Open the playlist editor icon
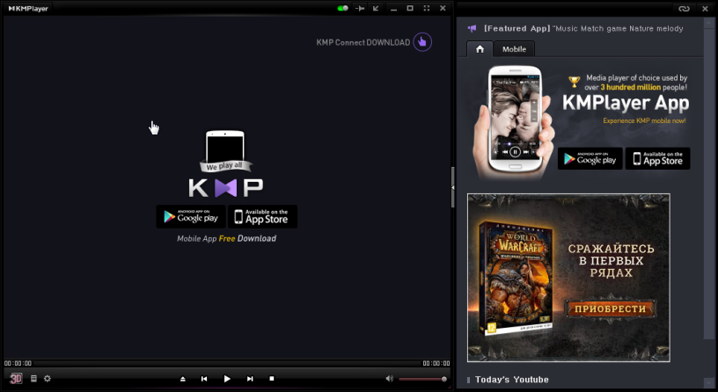This screenshot has width=718, height=392. pyautogui.click(x=33, y=378)
